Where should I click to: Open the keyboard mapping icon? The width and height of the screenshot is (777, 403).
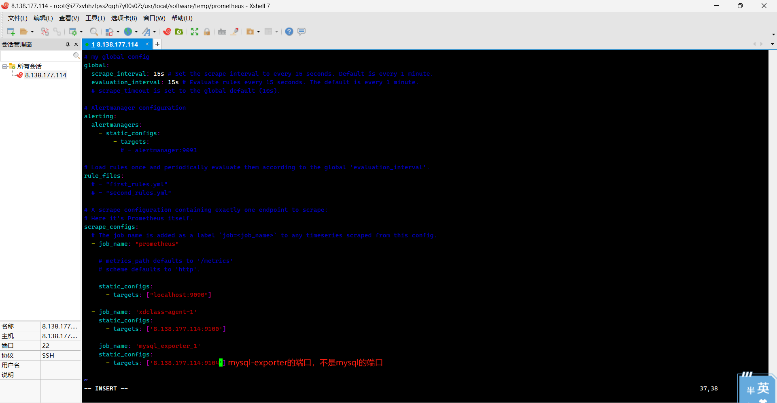[x=222, y=32]
